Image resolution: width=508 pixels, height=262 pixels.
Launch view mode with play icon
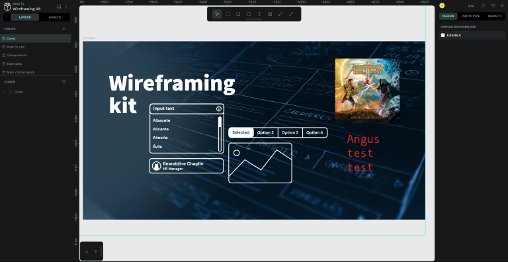[x=503, y=6]
